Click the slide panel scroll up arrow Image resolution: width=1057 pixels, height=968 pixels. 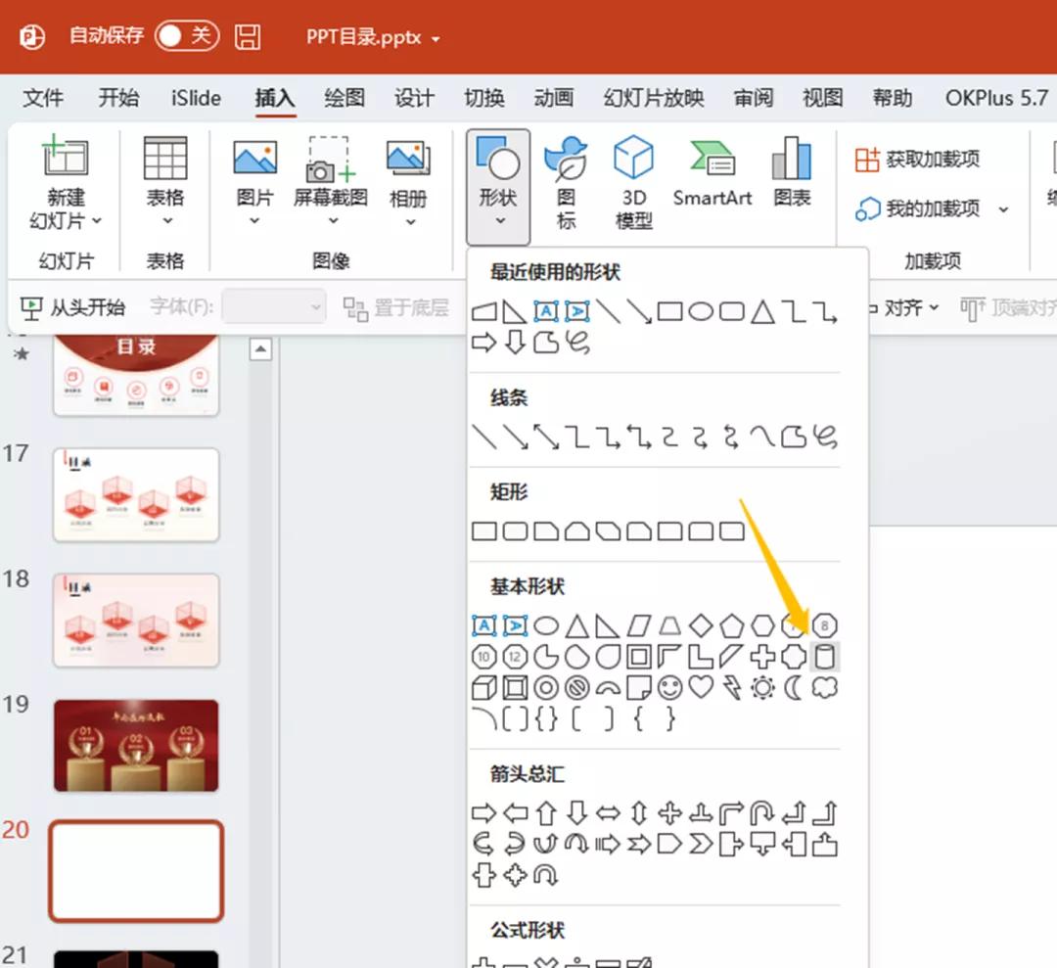pyautogui.click(x=260, y=349)
